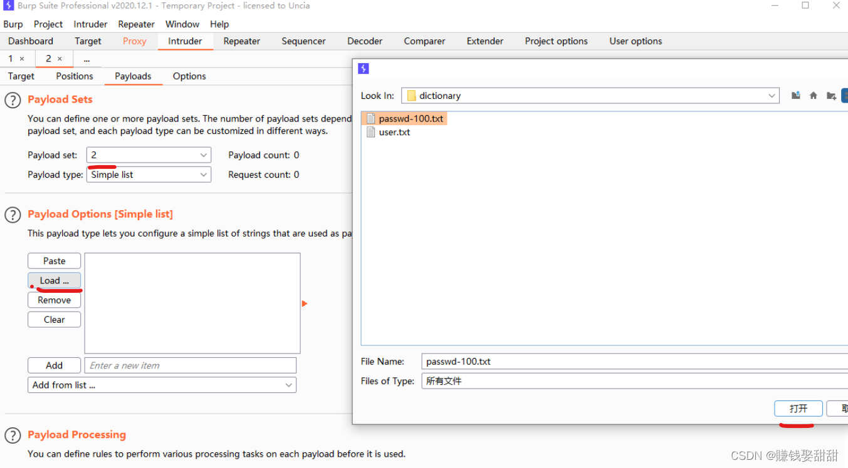Open help for Payload Sets section
848x468 pixels.
click(x=13, y=100)
